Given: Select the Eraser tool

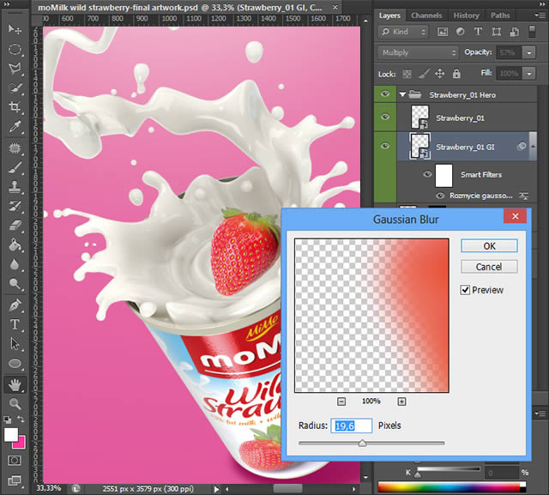Looking at the screenshot, I should [x=15, y=226].
